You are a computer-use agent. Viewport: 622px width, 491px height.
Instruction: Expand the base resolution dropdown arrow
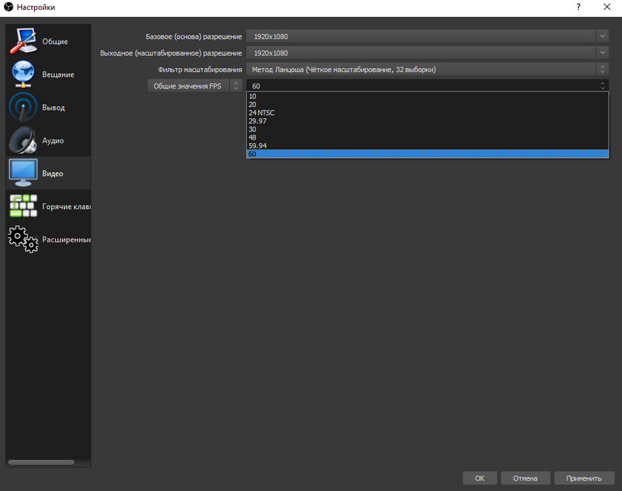coord(602,36)
